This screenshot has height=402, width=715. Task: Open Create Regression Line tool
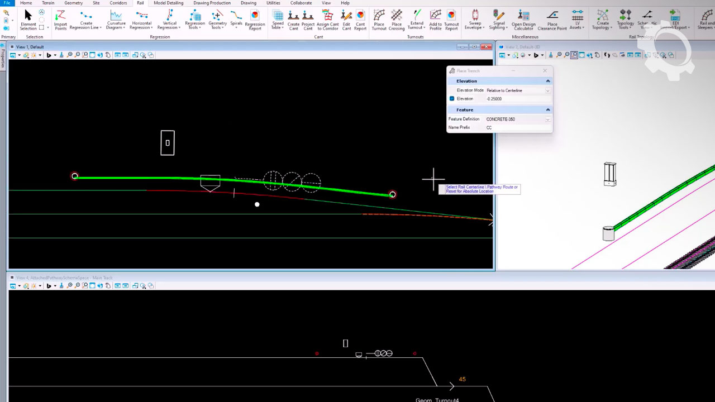[85, 20]
